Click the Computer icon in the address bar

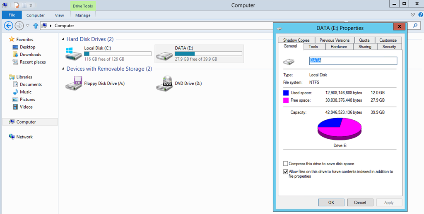click(x=44, y=26)
